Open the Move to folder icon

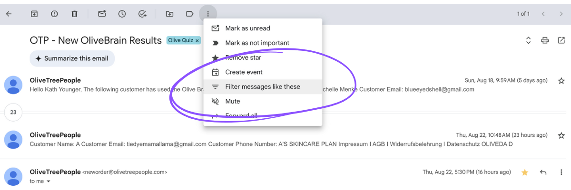click(x=169, y=14)
